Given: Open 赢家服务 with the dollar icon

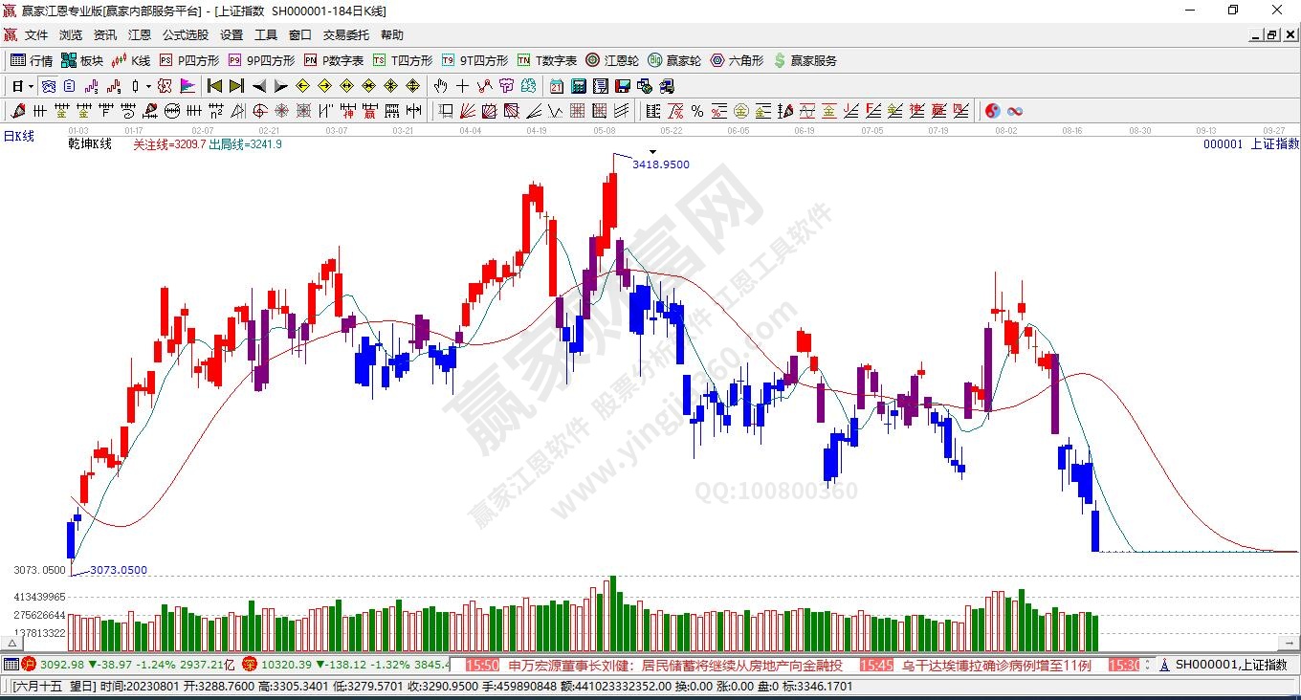Looking at the screenshot, I should (x=805, y=60).
